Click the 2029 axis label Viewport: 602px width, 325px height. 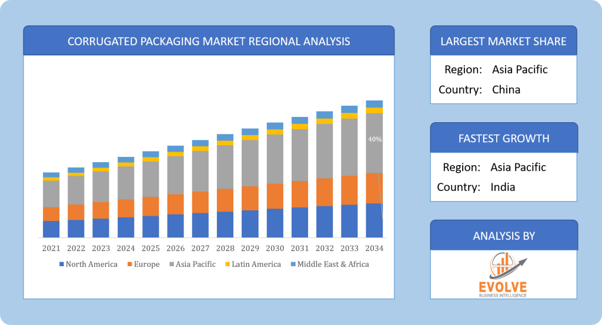(x=250, y=248)
